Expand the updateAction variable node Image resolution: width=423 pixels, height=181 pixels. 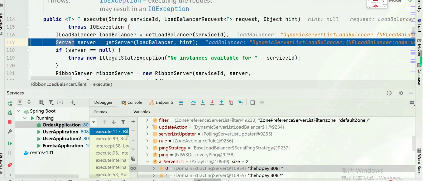pos(147,127)
